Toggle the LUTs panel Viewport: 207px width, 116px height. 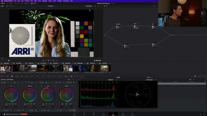[17, 4]
